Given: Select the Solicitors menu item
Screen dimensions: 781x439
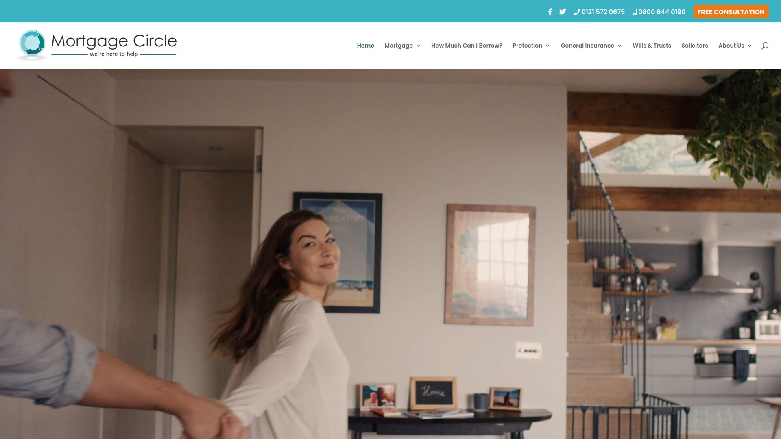Looking at the screenshot, I should tap(695, 45).
